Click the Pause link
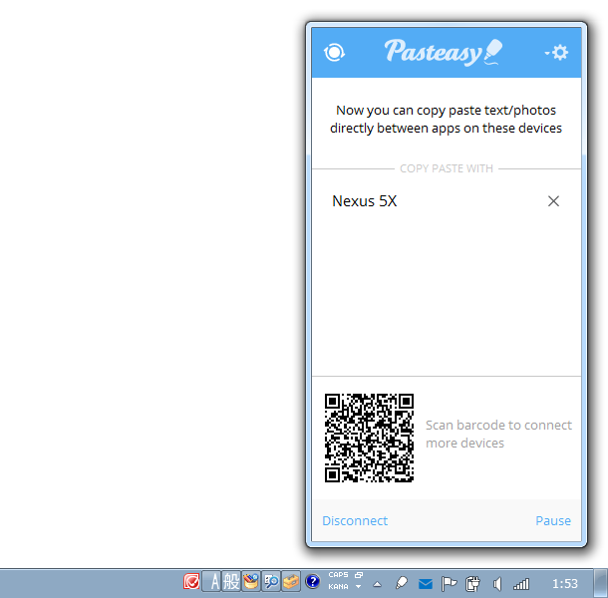This screenshot has height=598, width=608. (553, 520)
